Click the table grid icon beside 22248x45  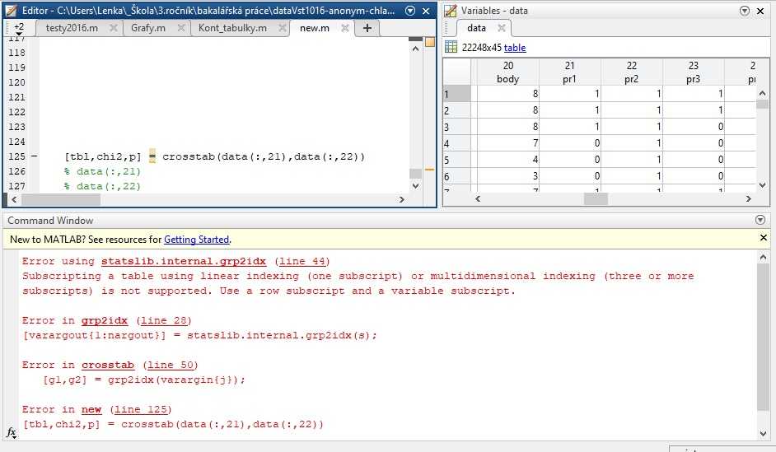(451, 47)
